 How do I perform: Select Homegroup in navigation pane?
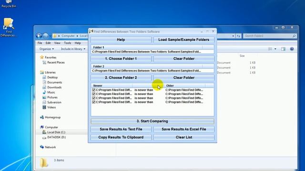51,117
